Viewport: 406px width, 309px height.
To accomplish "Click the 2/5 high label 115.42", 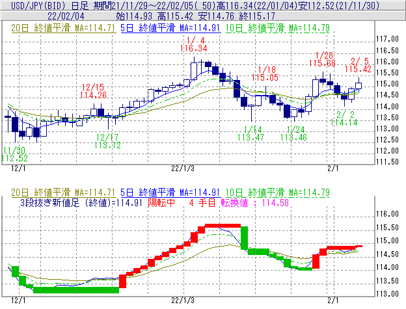I will pyautogui.click(x=359, y=68).
